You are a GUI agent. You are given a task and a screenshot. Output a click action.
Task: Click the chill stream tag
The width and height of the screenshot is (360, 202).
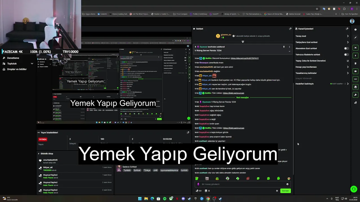156,170
